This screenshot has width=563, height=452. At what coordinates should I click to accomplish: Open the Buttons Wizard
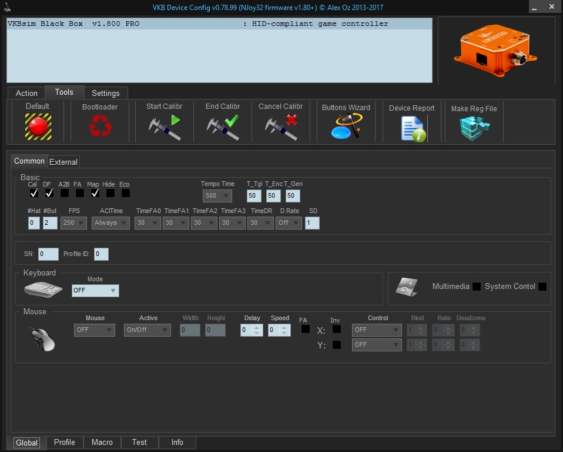pos(346,126)
